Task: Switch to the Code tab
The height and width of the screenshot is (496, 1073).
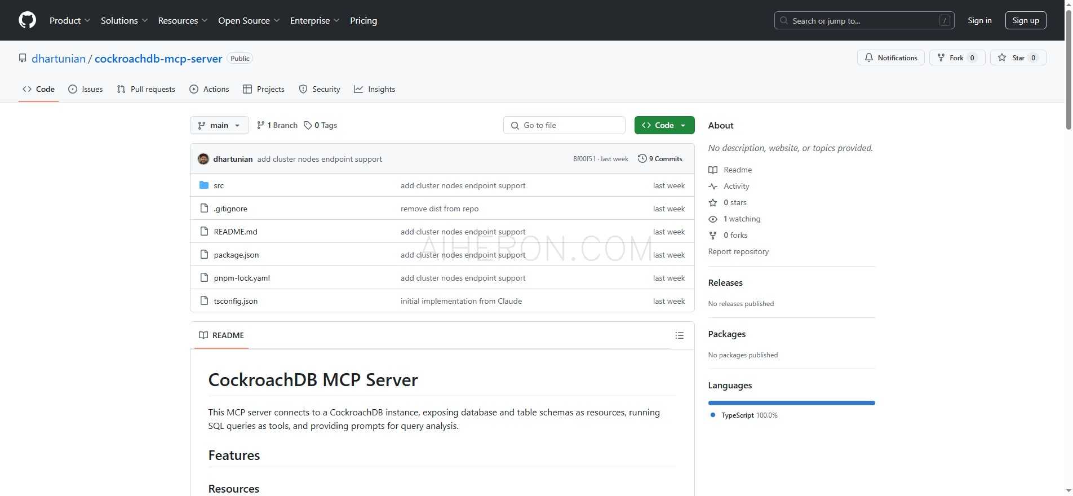Action: [38, 89]
